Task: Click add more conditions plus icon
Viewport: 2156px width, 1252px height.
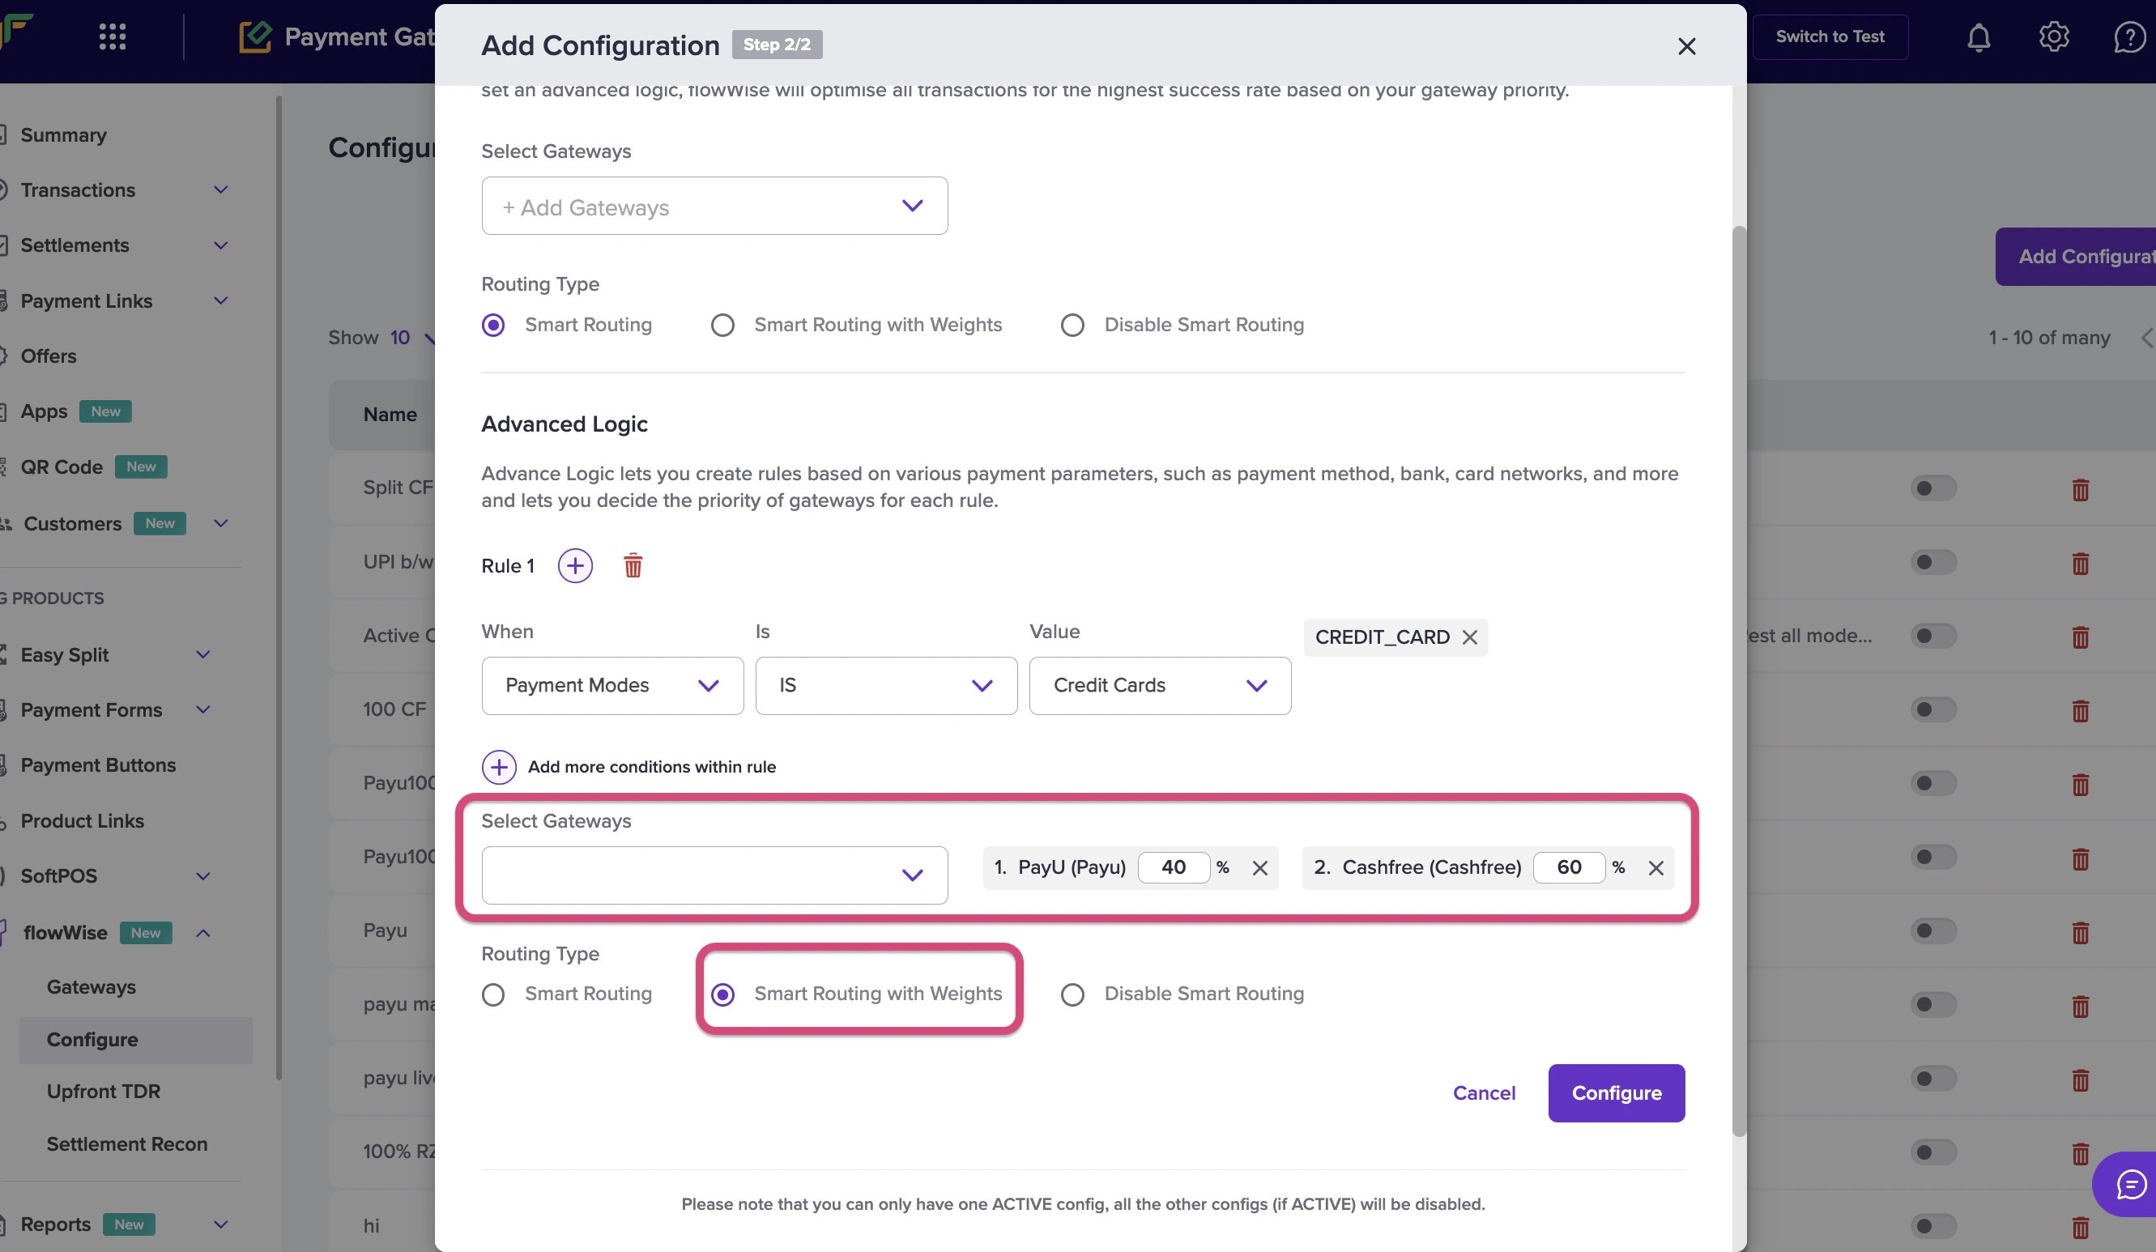Action: 499,767
